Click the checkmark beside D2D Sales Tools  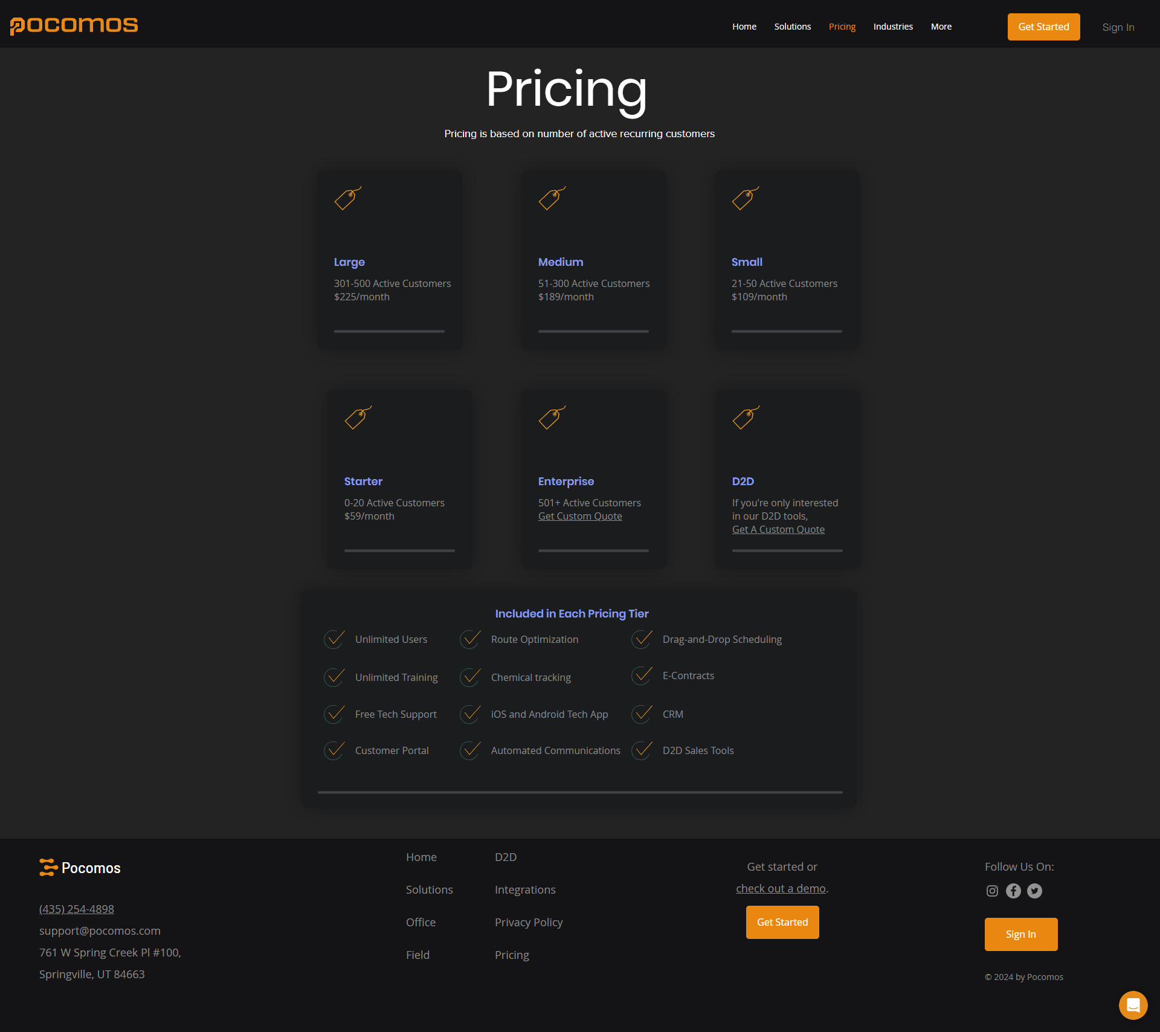[642, 750]
